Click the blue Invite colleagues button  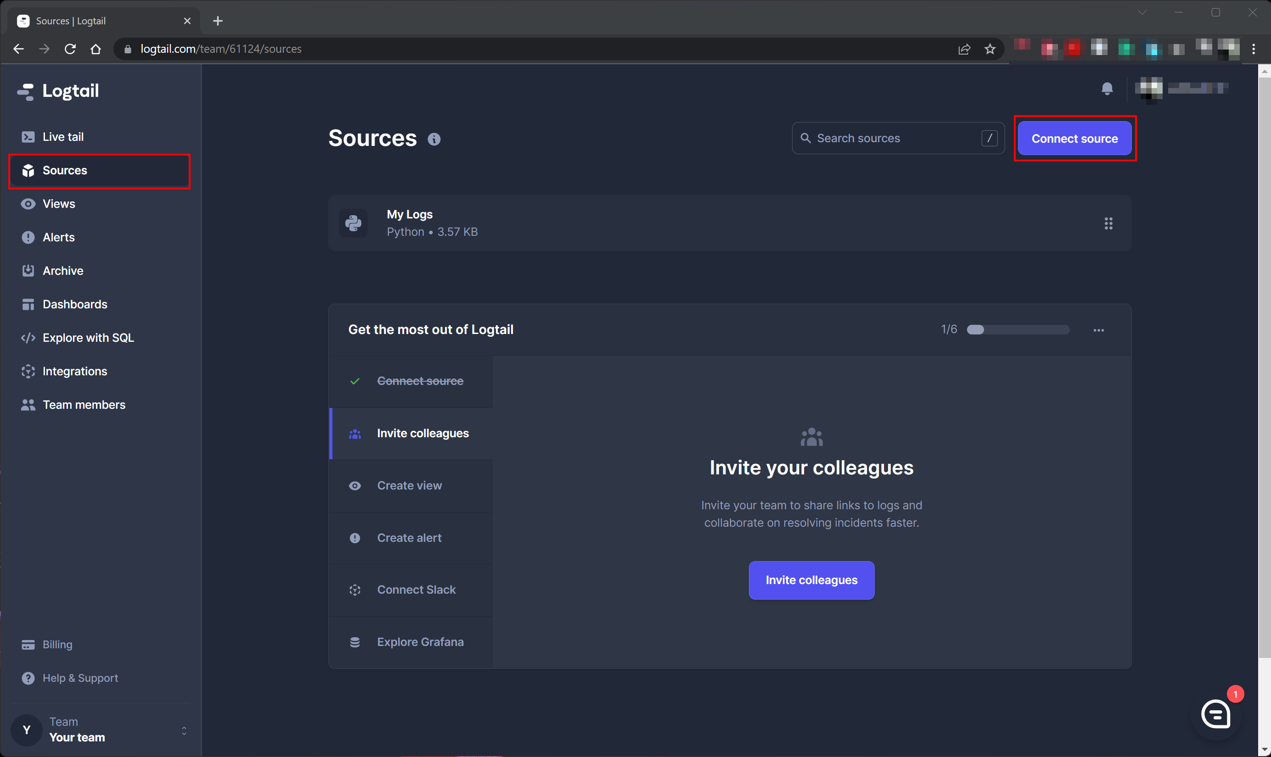[811, 580]
